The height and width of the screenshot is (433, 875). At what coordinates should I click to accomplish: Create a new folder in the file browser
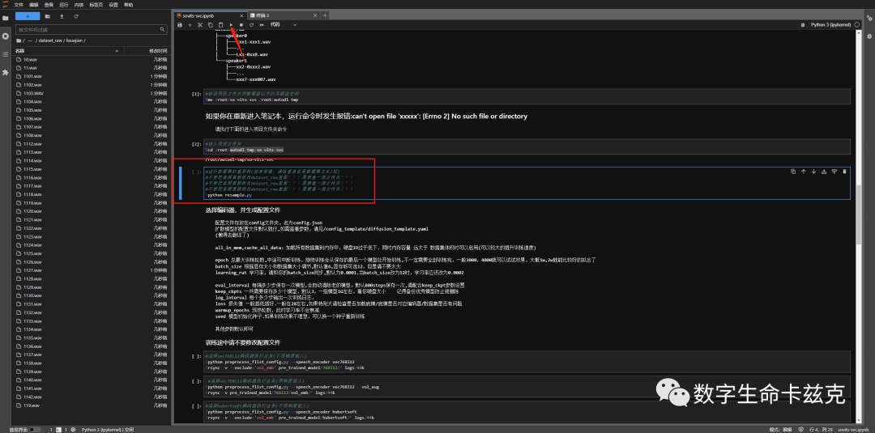(x=48, y=16)
